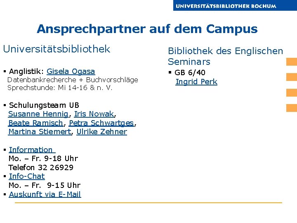The image size is (297, 223).
Task: Click the Susanne Hennig link
Action: (x=38, y=114)
